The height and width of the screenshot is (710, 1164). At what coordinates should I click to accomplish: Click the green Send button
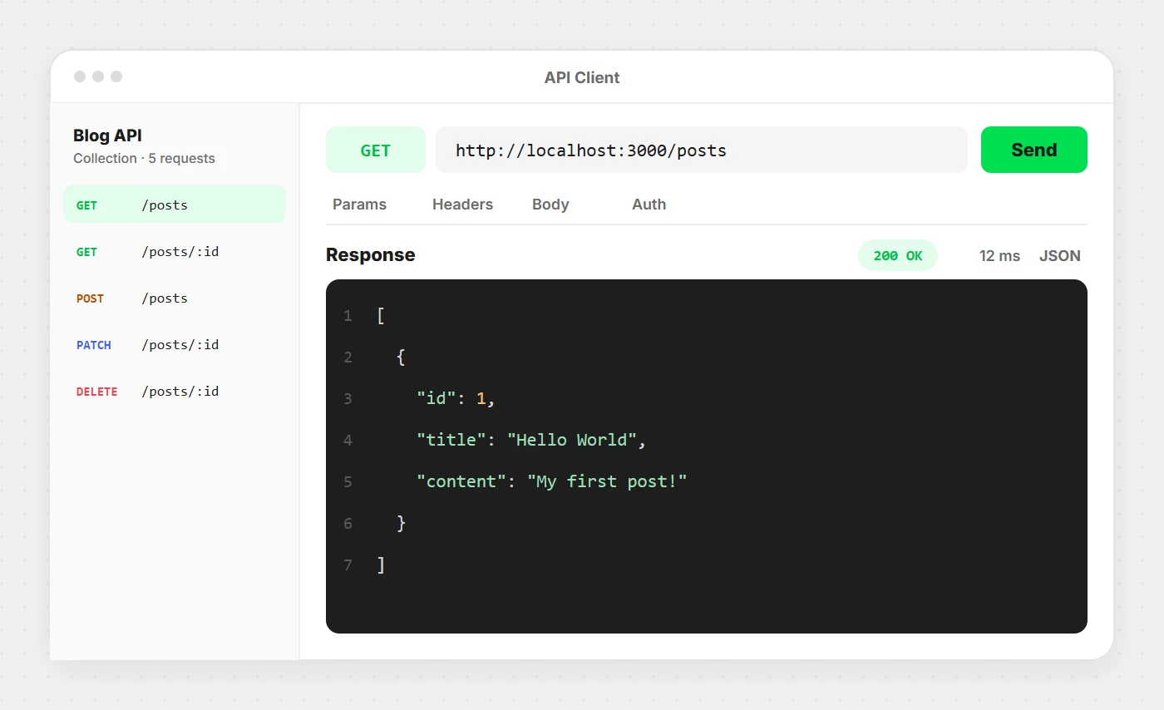tap(1033, 150)
